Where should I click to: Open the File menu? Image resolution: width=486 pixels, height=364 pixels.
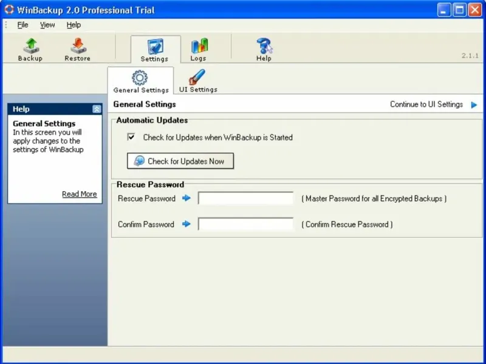coord(22,25)
